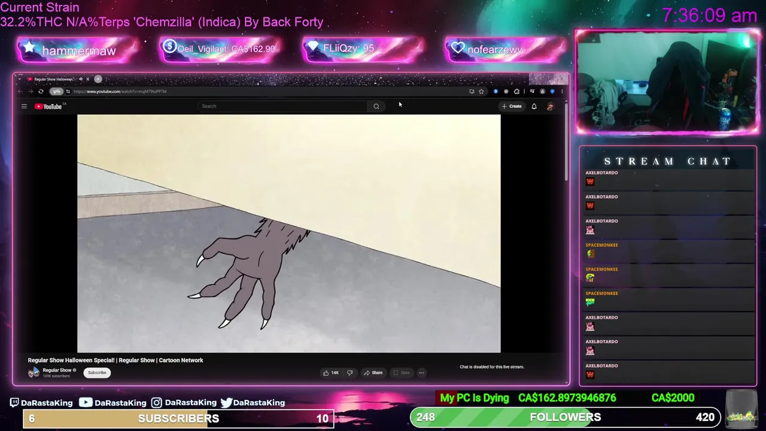The height and width of the screenshot is (431, 766).
Task: Click the webcam feed thumbnail
Action: click(667, 81)
